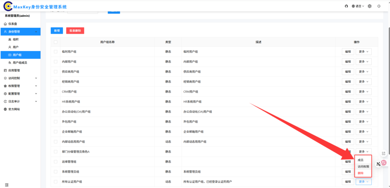Click the settings gear in header
The image size is (390, 188).
click(x=369, y=6)
